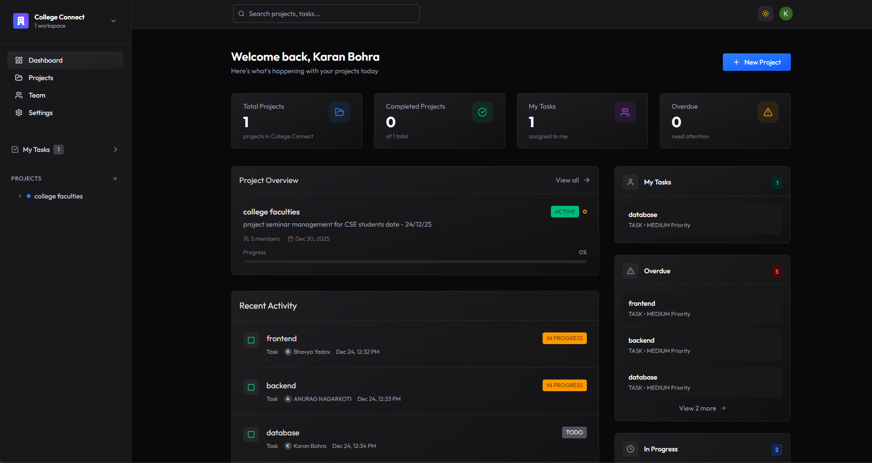Image resolution: width=872 pixels, height=463 pixels.
Task: Open the Team page
Action: (x=65, y=95)
